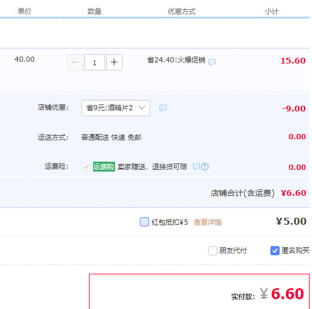Uncheck 匿名购买 checkbox
The width and height of the screenshot is (312, 309).
click(275, 250)
